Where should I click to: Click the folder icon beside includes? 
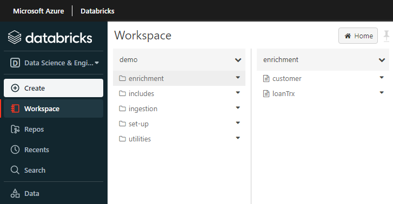click(x=122, y=93)
